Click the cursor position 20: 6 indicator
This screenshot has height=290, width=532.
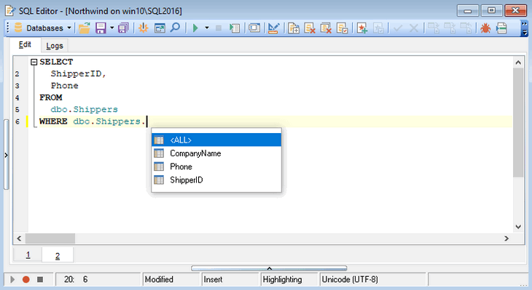coord(98,280)
